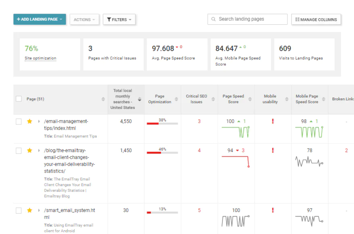Open the Filters menu
354x234 pixels.
tap(119, 19)
